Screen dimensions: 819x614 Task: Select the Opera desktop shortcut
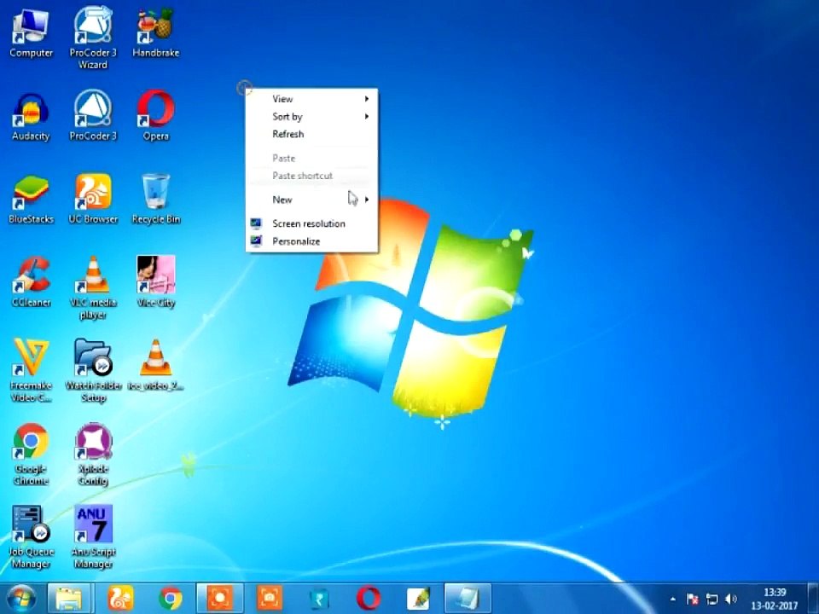[155, 116]
